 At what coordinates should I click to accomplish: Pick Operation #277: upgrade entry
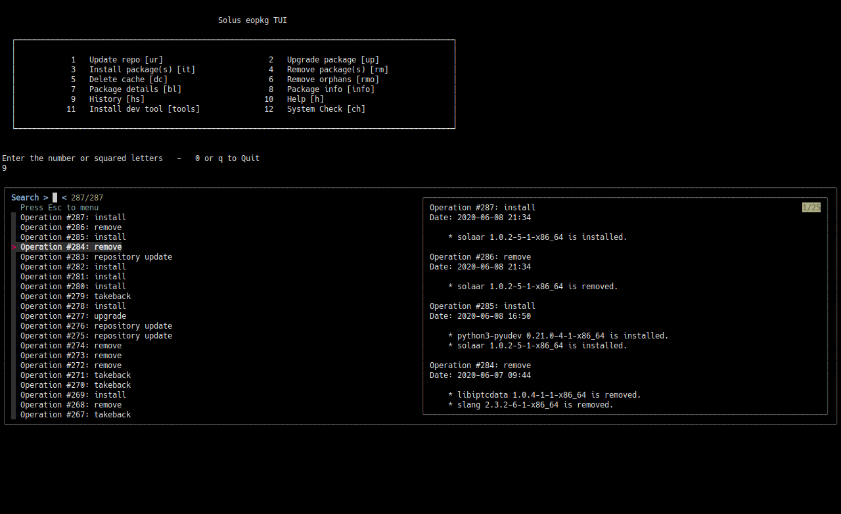[x=73, y=316]
